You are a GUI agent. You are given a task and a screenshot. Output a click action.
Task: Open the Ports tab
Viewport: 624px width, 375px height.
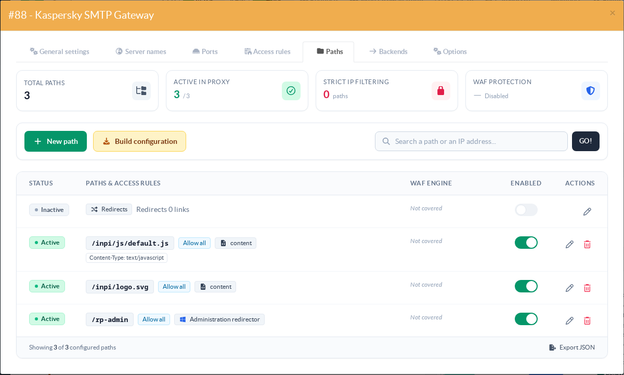point(205,51)
